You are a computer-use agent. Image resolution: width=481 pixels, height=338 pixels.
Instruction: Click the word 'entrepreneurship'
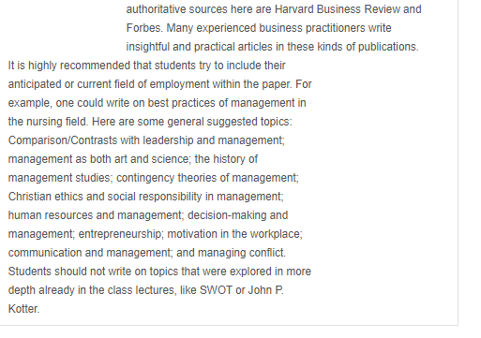pos(119,234)
